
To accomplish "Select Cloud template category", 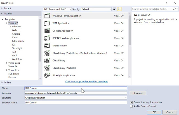I will [15, 37].
